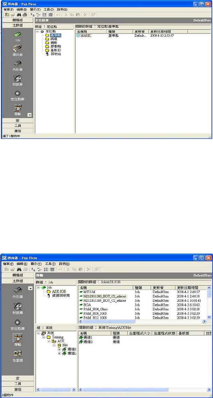Open 編輯(E) menu in upper window
This screenshot has width=213, height=398.
tap(22, 9)
